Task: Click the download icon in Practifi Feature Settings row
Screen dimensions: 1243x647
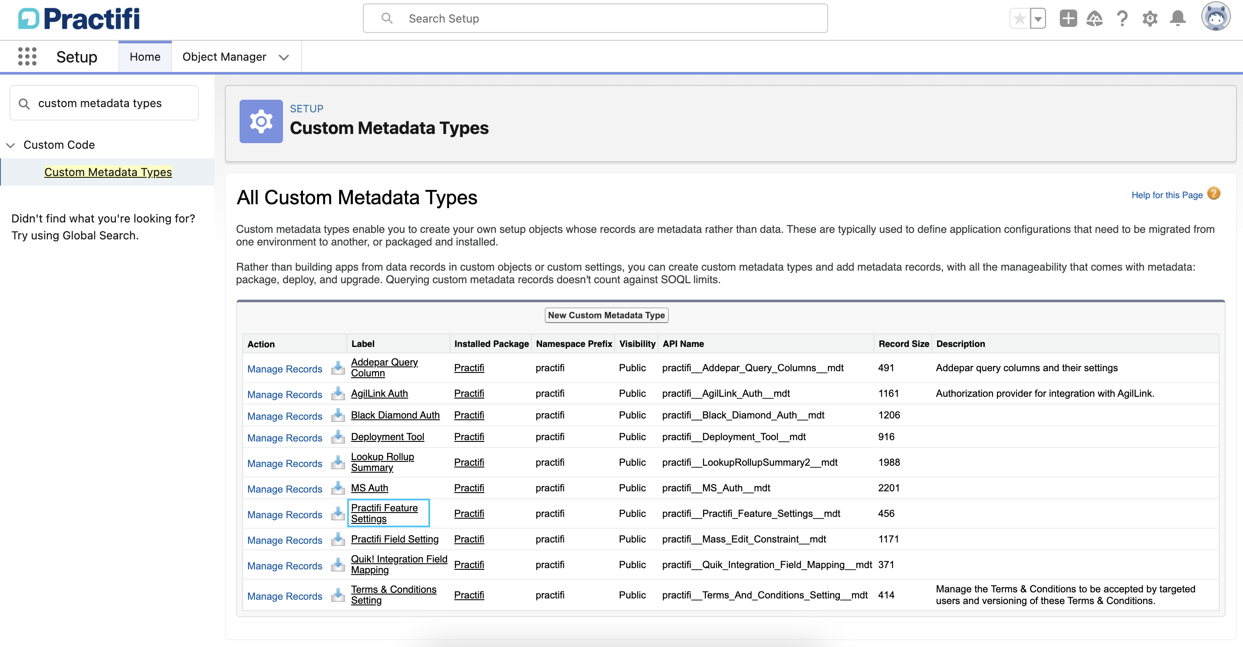Action: pyautogui.click(x=338, y=514)
